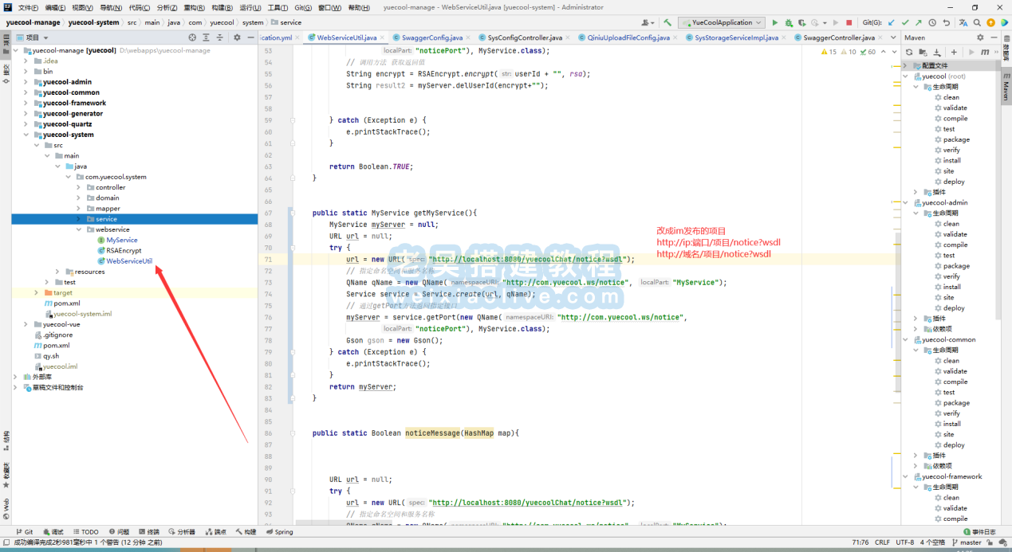1012x552 pixels.
Task: Click the locate-file crosshair icon in project panel
Action: coord(192,37)
